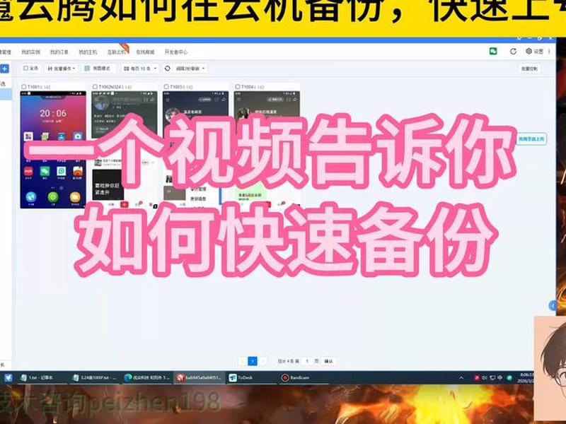Click the 批量控制 button
566x424 pixels.
coord(529,69)
